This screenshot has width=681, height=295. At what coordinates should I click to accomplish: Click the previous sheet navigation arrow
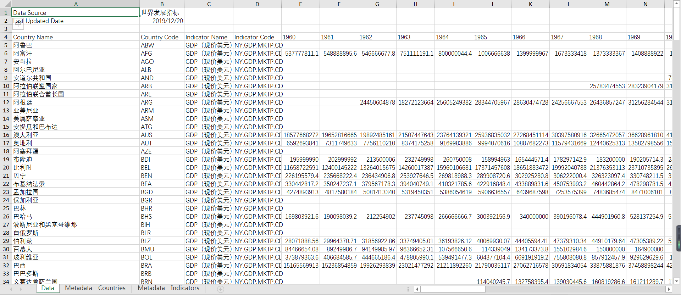pos(11,289)
